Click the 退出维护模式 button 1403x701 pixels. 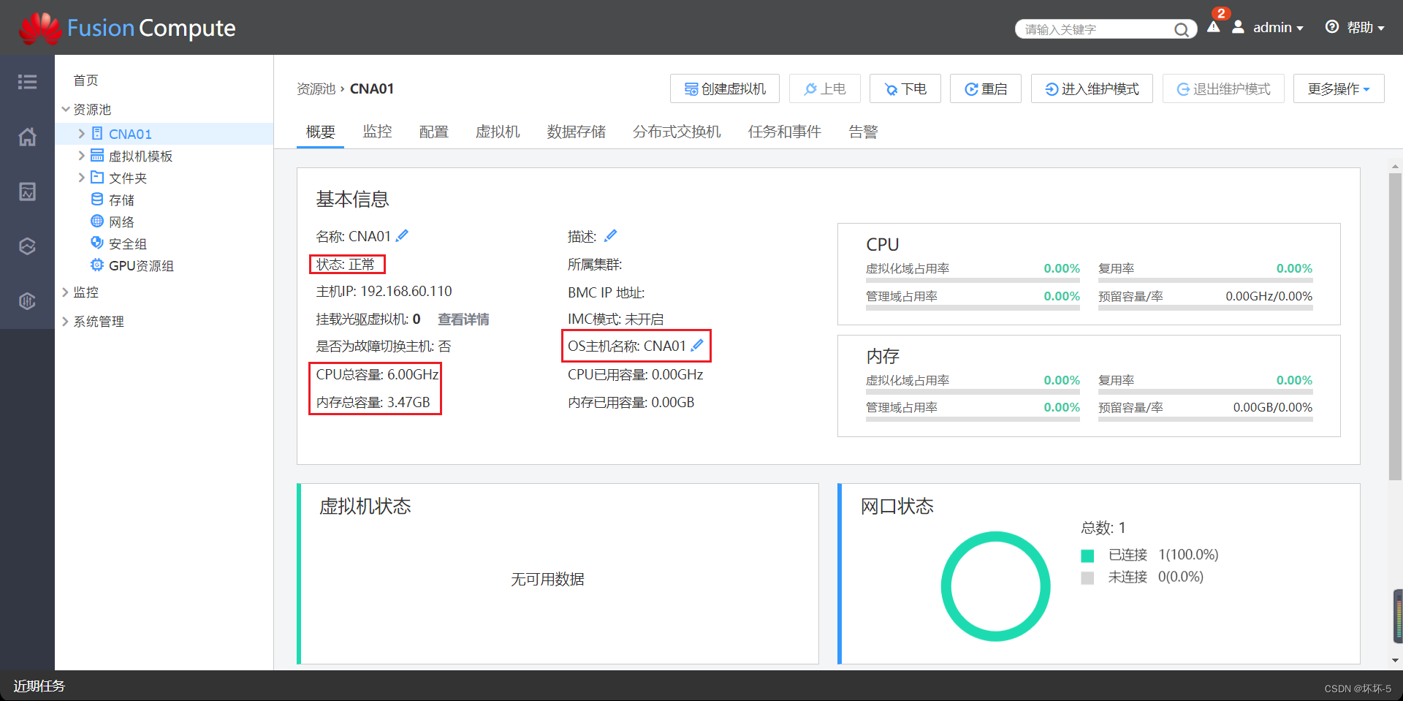pos(1223,88)
